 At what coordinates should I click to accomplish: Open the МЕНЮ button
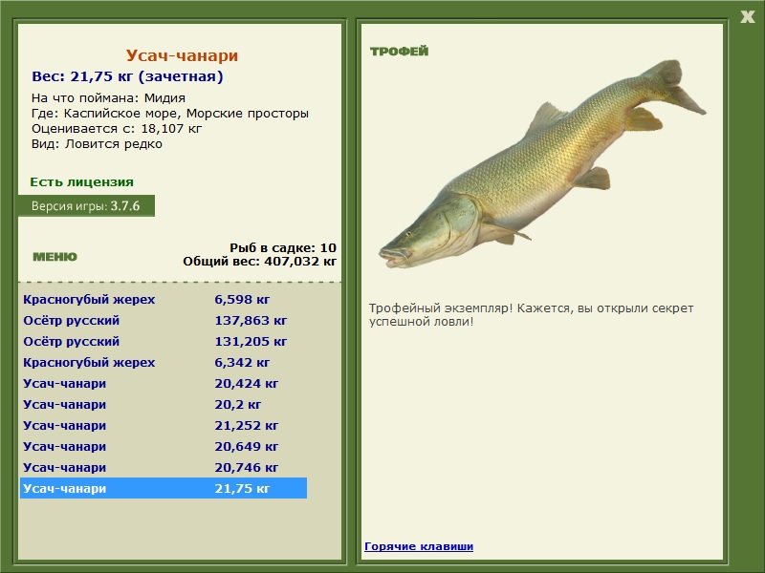pos(55,257)
